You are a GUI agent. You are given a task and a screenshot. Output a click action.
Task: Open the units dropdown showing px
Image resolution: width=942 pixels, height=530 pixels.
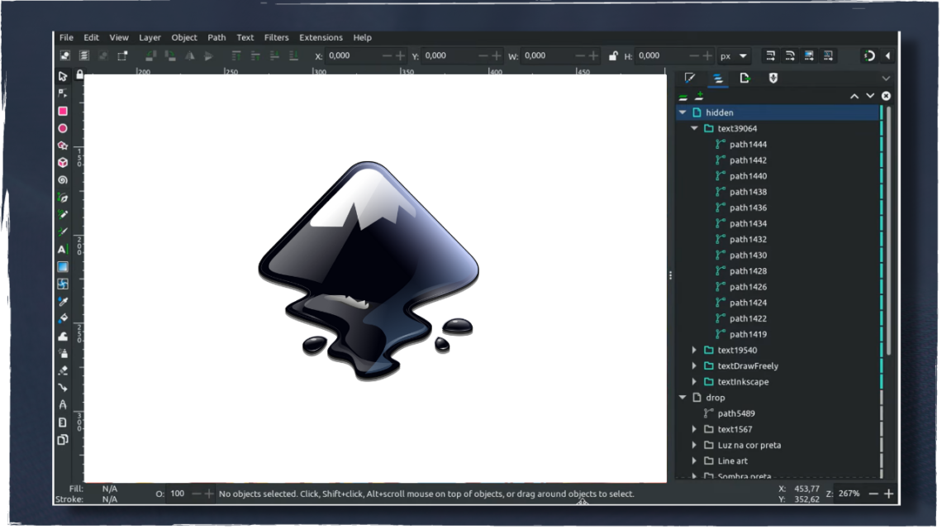732,55
